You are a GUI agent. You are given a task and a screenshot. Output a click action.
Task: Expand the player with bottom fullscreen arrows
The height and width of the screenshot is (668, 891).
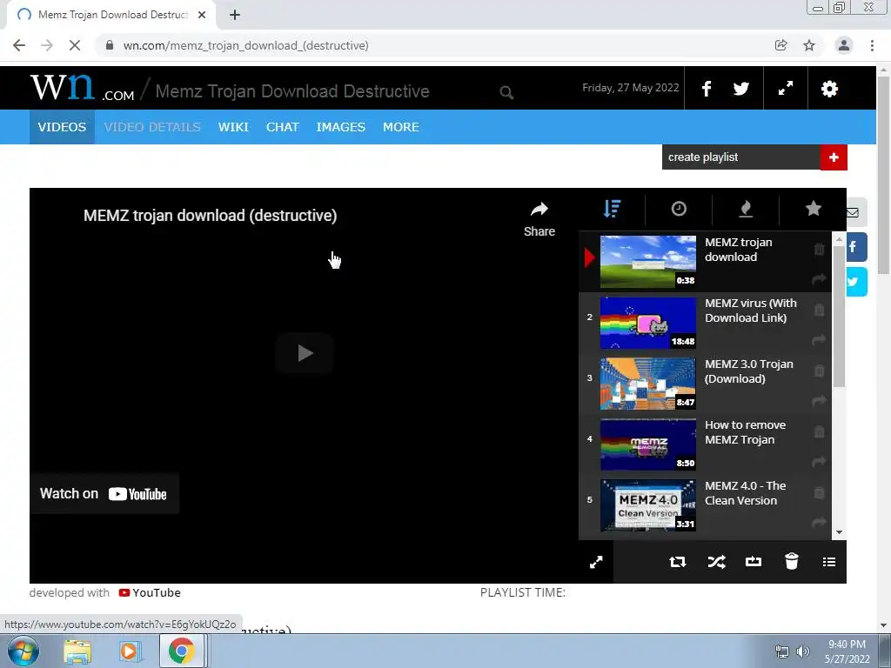[x=596, y=563]
